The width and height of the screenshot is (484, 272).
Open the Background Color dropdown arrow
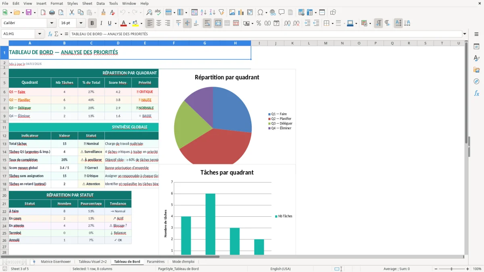141,23
